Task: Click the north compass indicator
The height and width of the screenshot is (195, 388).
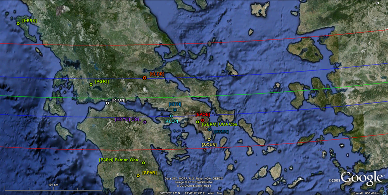Action: pyautogui.click(x=377, y=3)
